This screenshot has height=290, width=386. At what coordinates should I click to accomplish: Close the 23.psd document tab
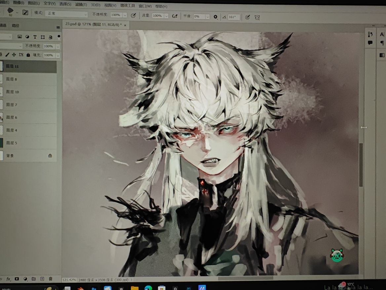click(x=125, y=25)
